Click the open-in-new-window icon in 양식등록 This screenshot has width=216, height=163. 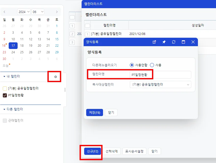154,42
